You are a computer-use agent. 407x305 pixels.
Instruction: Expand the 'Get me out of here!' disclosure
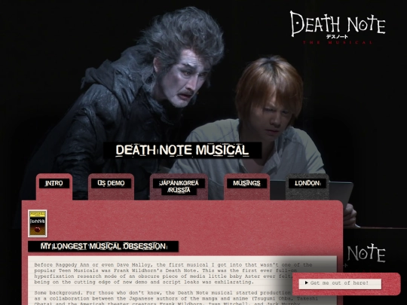coord(340,283)
